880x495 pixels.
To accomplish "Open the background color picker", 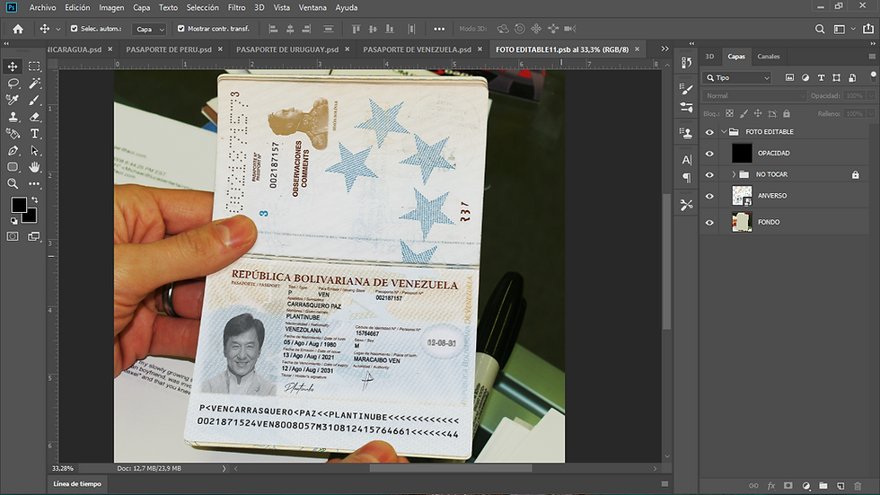I will (31, 217).
